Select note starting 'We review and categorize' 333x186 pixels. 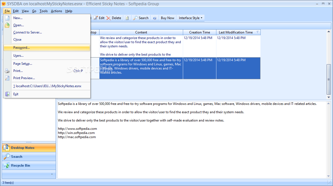click(x=141, y=46)
